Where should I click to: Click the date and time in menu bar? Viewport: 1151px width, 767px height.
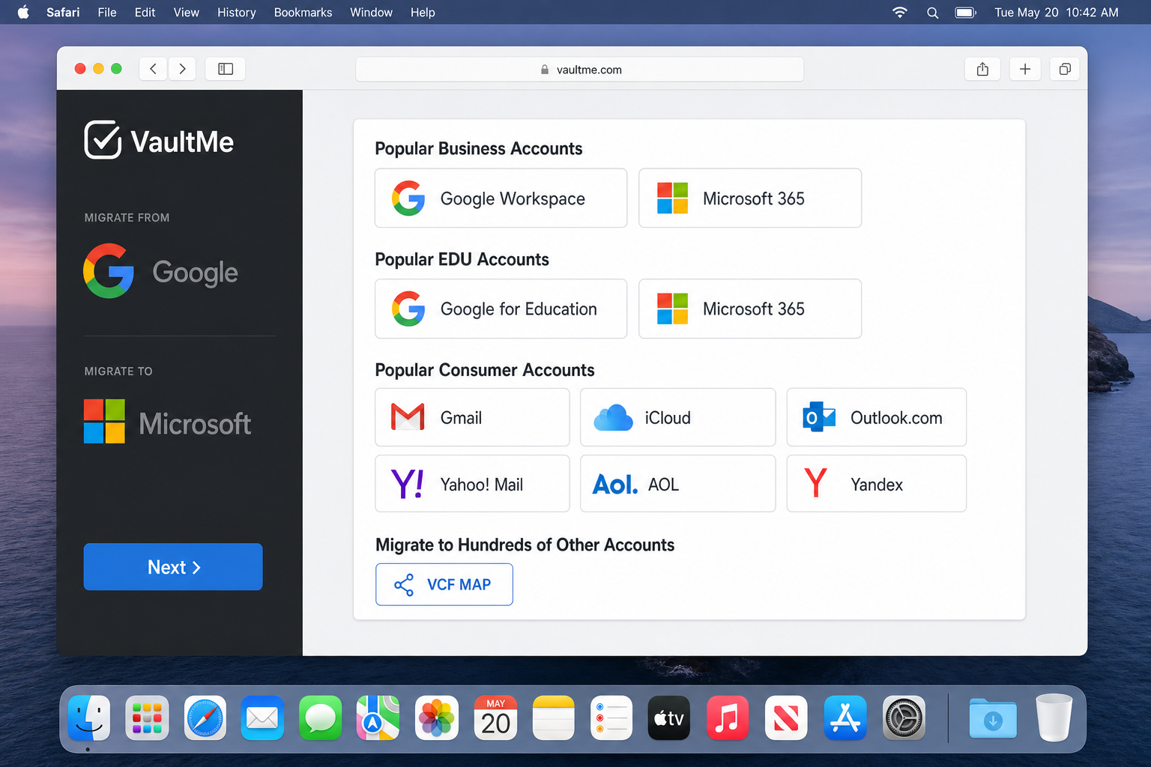1057,12
